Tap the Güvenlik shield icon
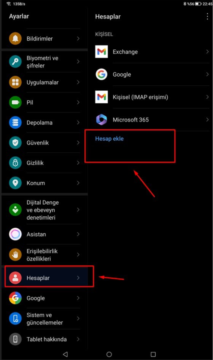The image size is (213, 360). (15, 142)
